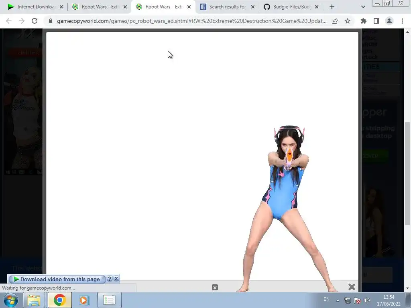This screenshot has height=308, width=411.
Task: Open the first Robot Wars tab
Action: (96, 7)
